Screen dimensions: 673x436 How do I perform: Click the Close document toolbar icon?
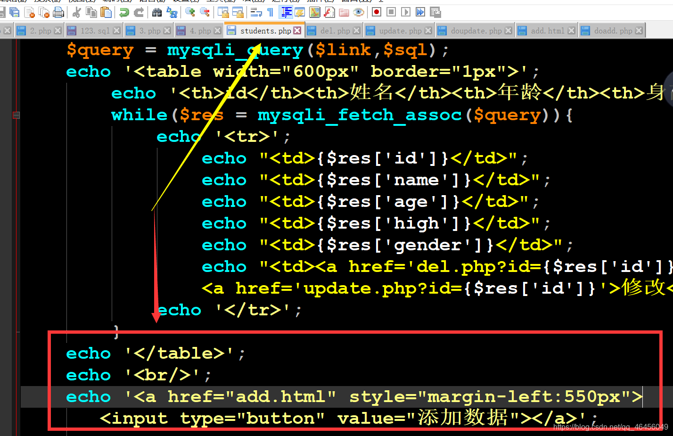[x=29, y=12]
